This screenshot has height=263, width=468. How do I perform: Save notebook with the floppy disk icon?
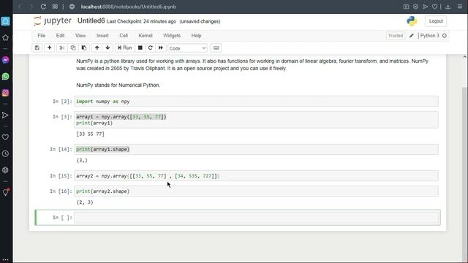(37, 47)
